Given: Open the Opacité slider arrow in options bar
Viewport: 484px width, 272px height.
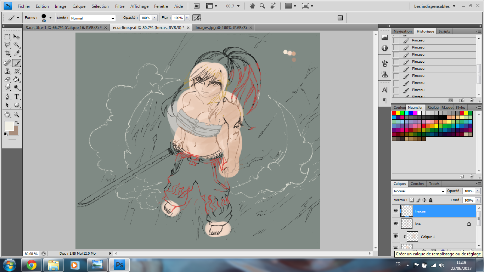Looking at the screenshot, I should point(154,18).
